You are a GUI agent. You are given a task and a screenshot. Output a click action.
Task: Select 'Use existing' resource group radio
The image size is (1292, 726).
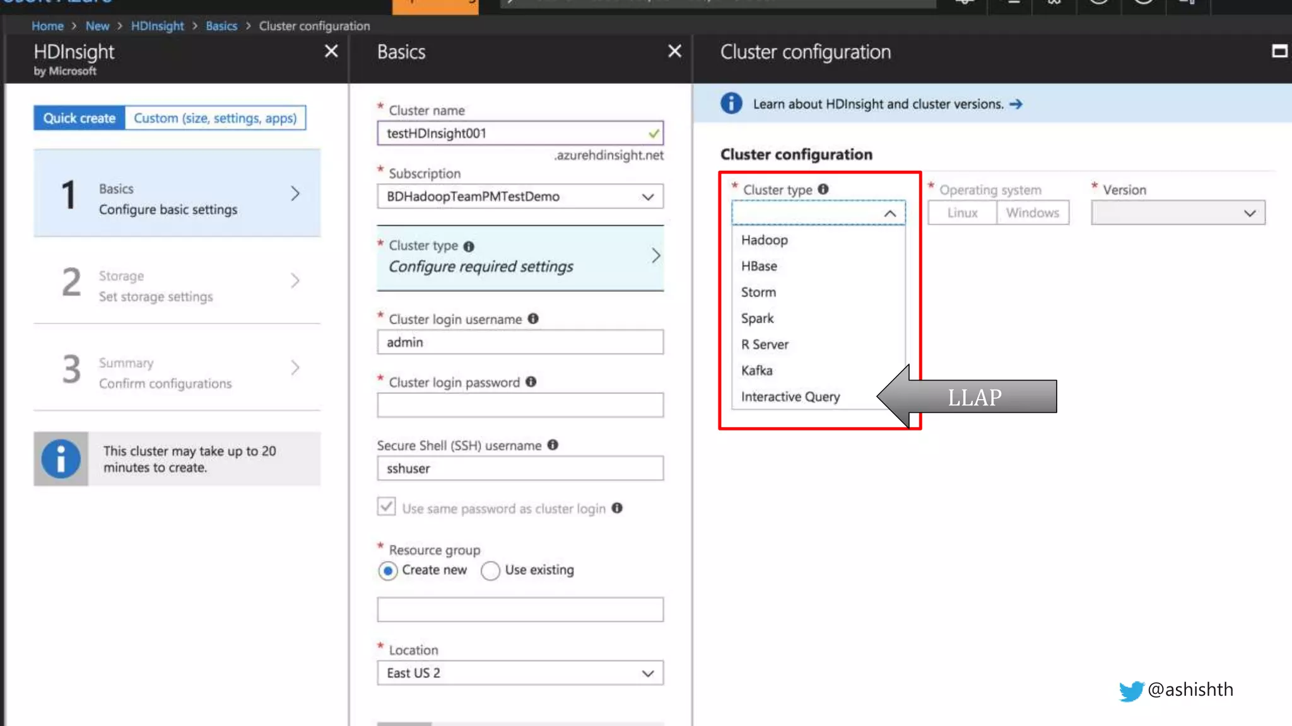pos(490,571)
